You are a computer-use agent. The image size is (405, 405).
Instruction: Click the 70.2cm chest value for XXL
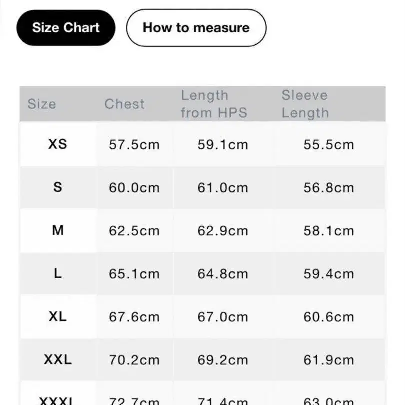(x=134, y=360)
